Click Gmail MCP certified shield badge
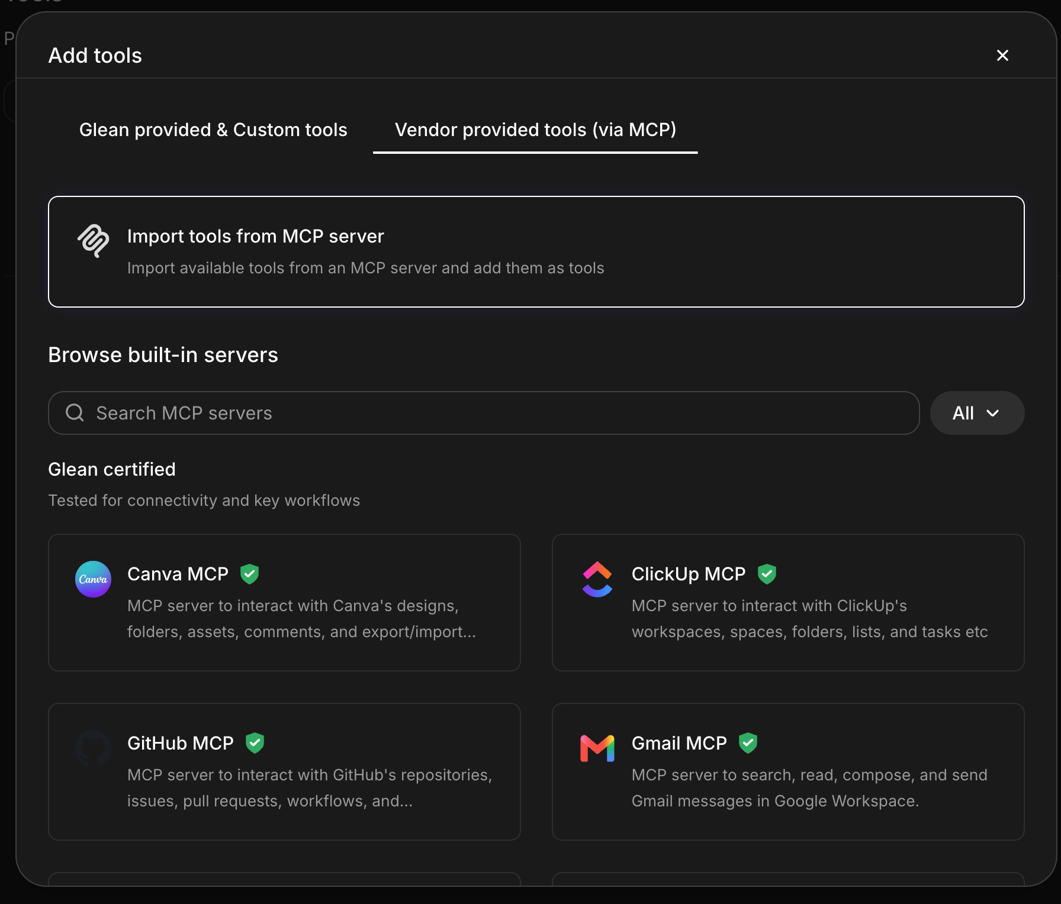This screenshot has height=904, width=1061. coord(748,743)
